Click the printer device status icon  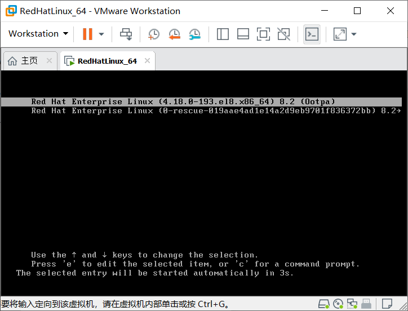point(366,304)
